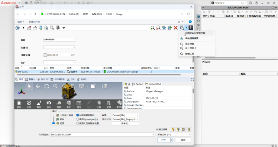Click the start search magnifier icon
The width and height of the screenshot is (278, 147).
[x=152, y=28]
